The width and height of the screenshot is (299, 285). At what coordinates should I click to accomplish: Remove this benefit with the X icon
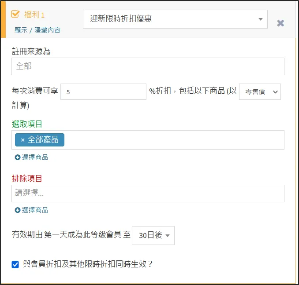tap(280, 23)
